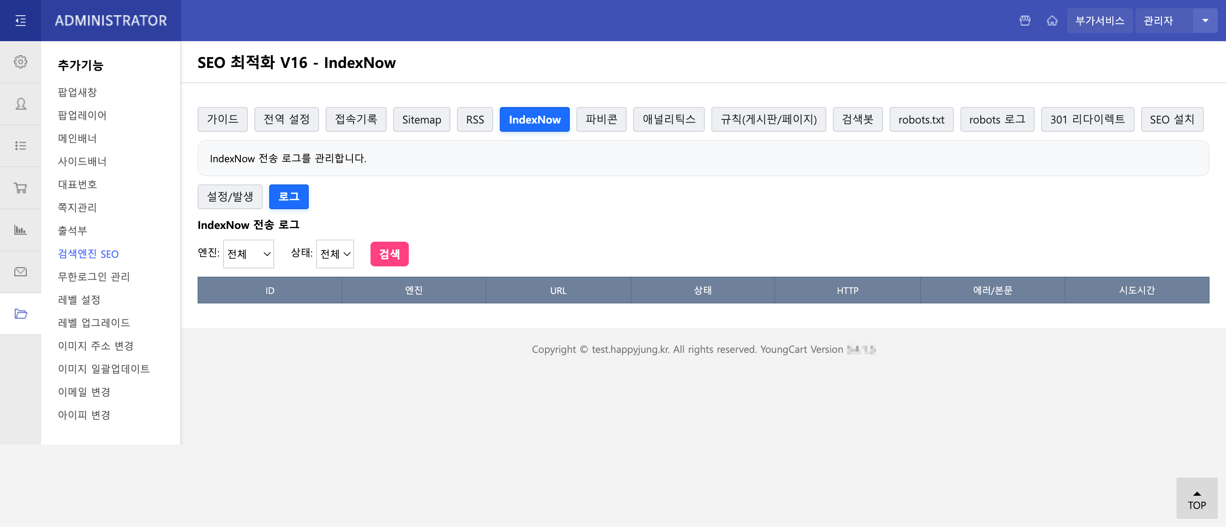This screenshot has width=1226, height=527.
Task: Click the open folder icon in sidebar
Action: click(21, 314)
